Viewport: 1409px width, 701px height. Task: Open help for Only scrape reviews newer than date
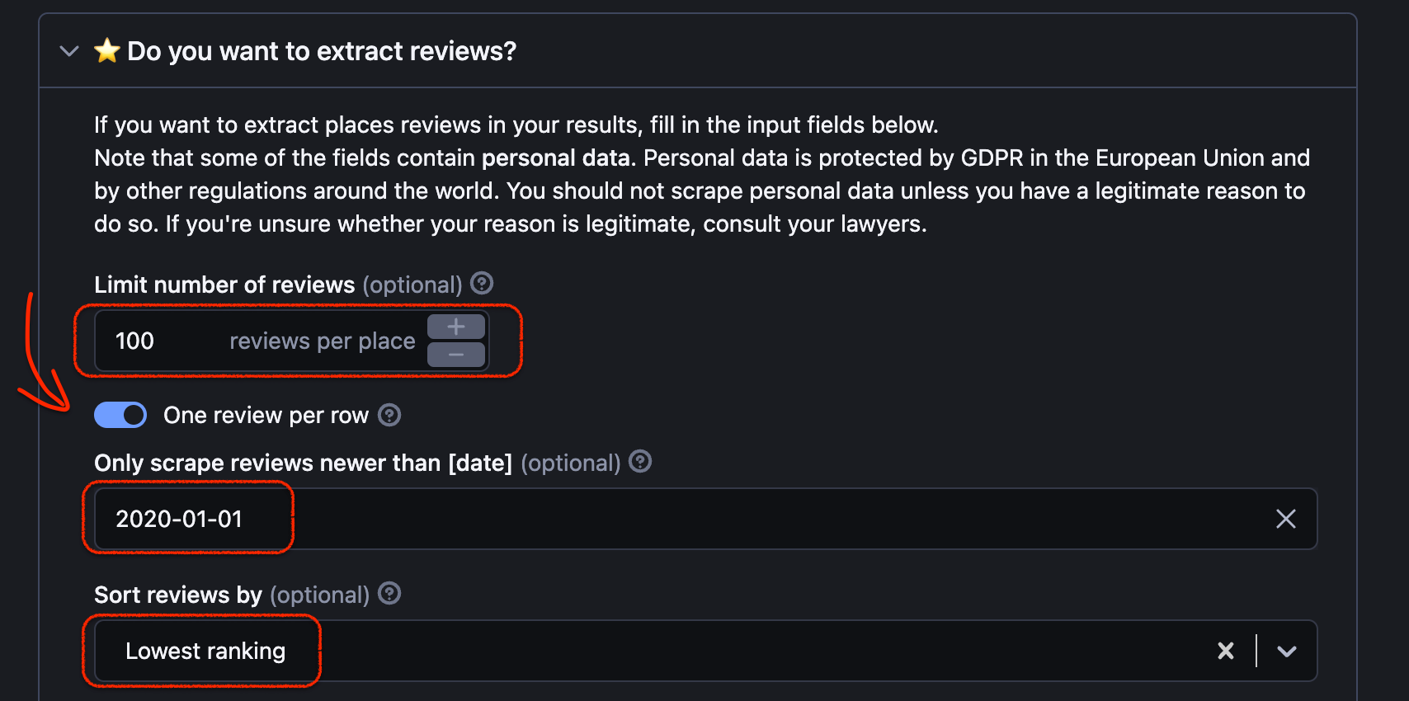pos(640,462)
